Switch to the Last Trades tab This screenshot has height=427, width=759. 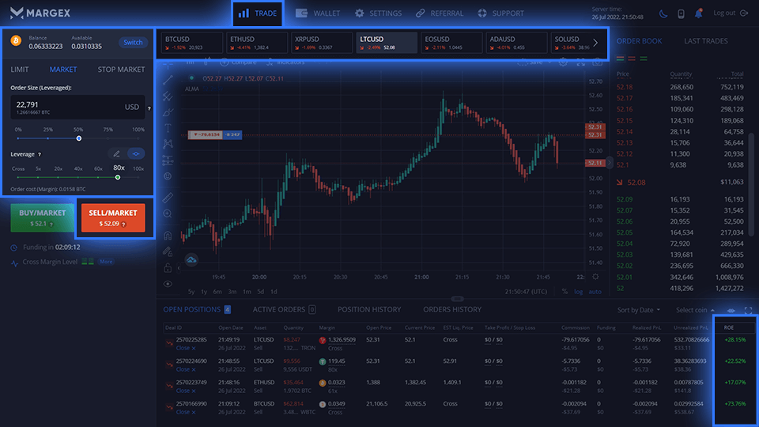(x=706, y=40)
